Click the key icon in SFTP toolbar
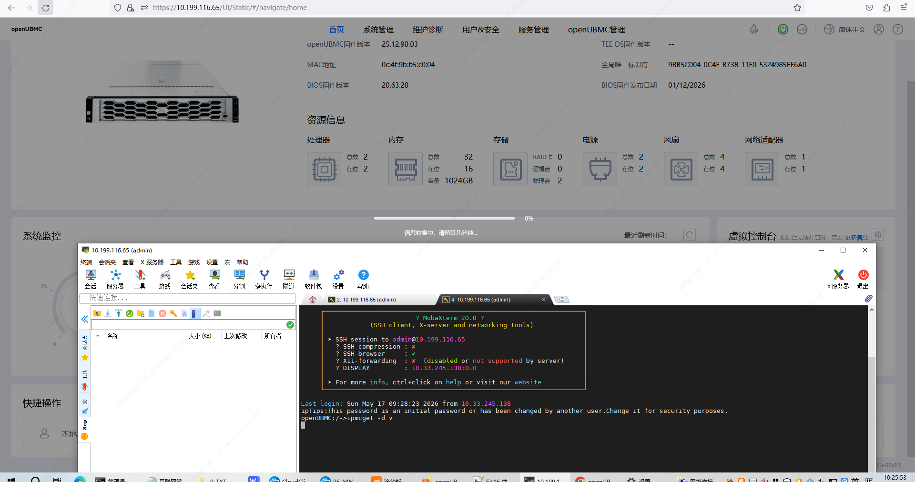 (x=173, y=313)
